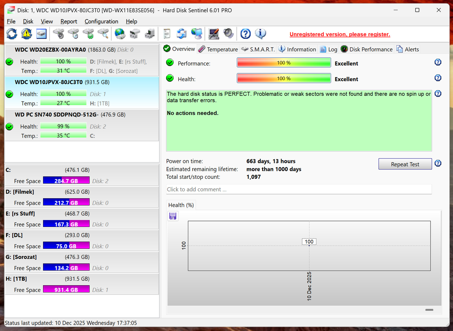Click the green check icon for WD PC SN740
This screenshot has height=331, width=453.
(x=9, y=127)
